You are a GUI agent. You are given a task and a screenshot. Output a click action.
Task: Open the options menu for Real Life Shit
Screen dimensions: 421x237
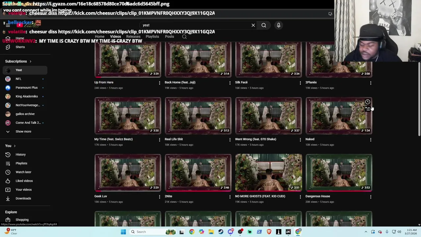click(230, 140)
